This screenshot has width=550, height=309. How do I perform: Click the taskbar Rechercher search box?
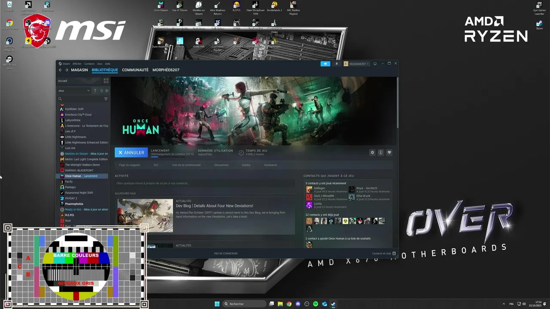[x=244, y=304]
